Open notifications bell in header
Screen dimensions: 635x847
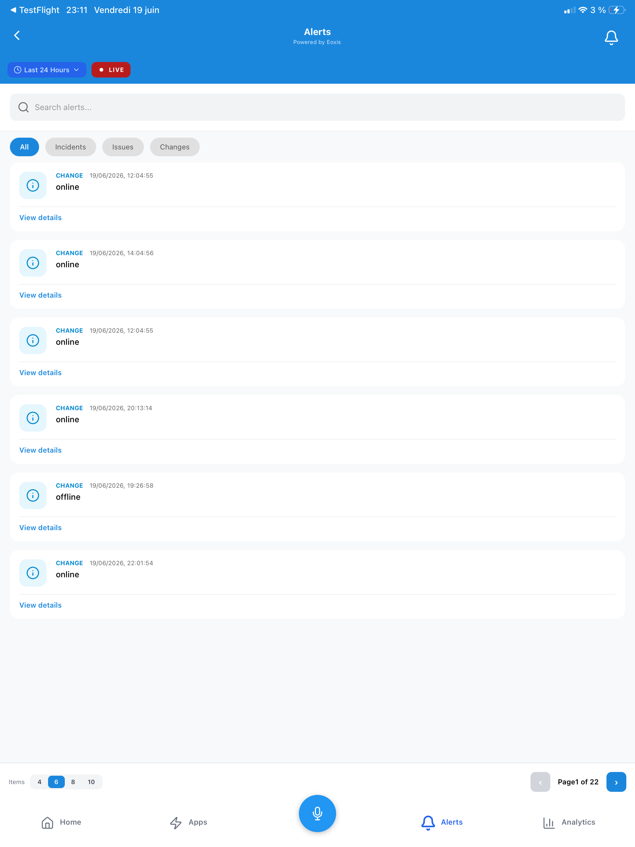click(x=611, y=38)
